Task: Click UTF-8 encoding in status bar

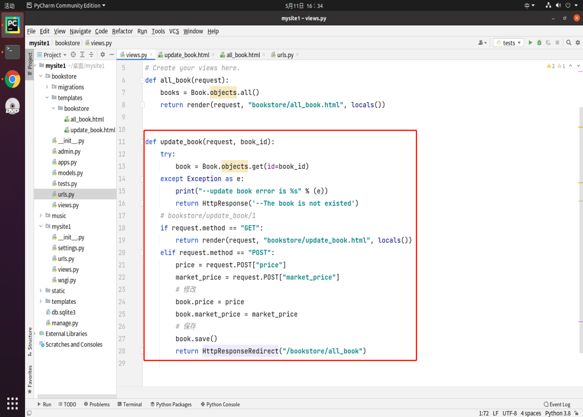Action: pos(510,413)
